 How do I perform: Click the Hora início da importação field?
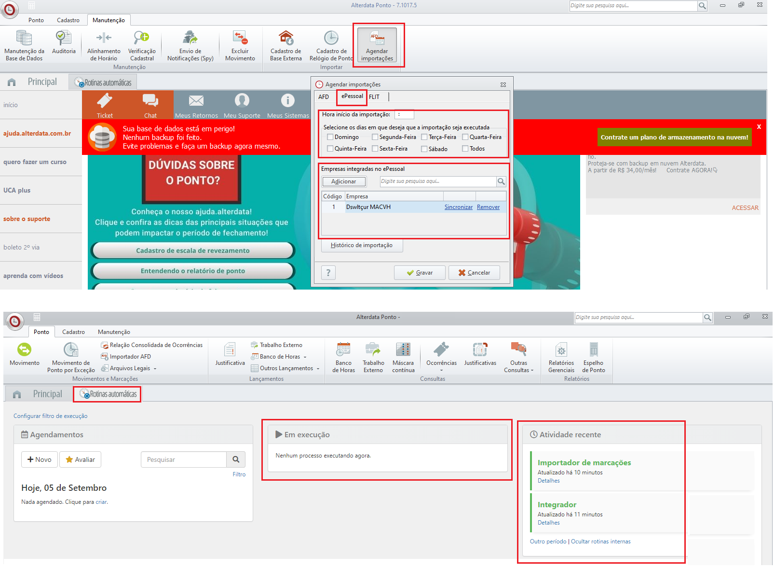click(404, 115)
